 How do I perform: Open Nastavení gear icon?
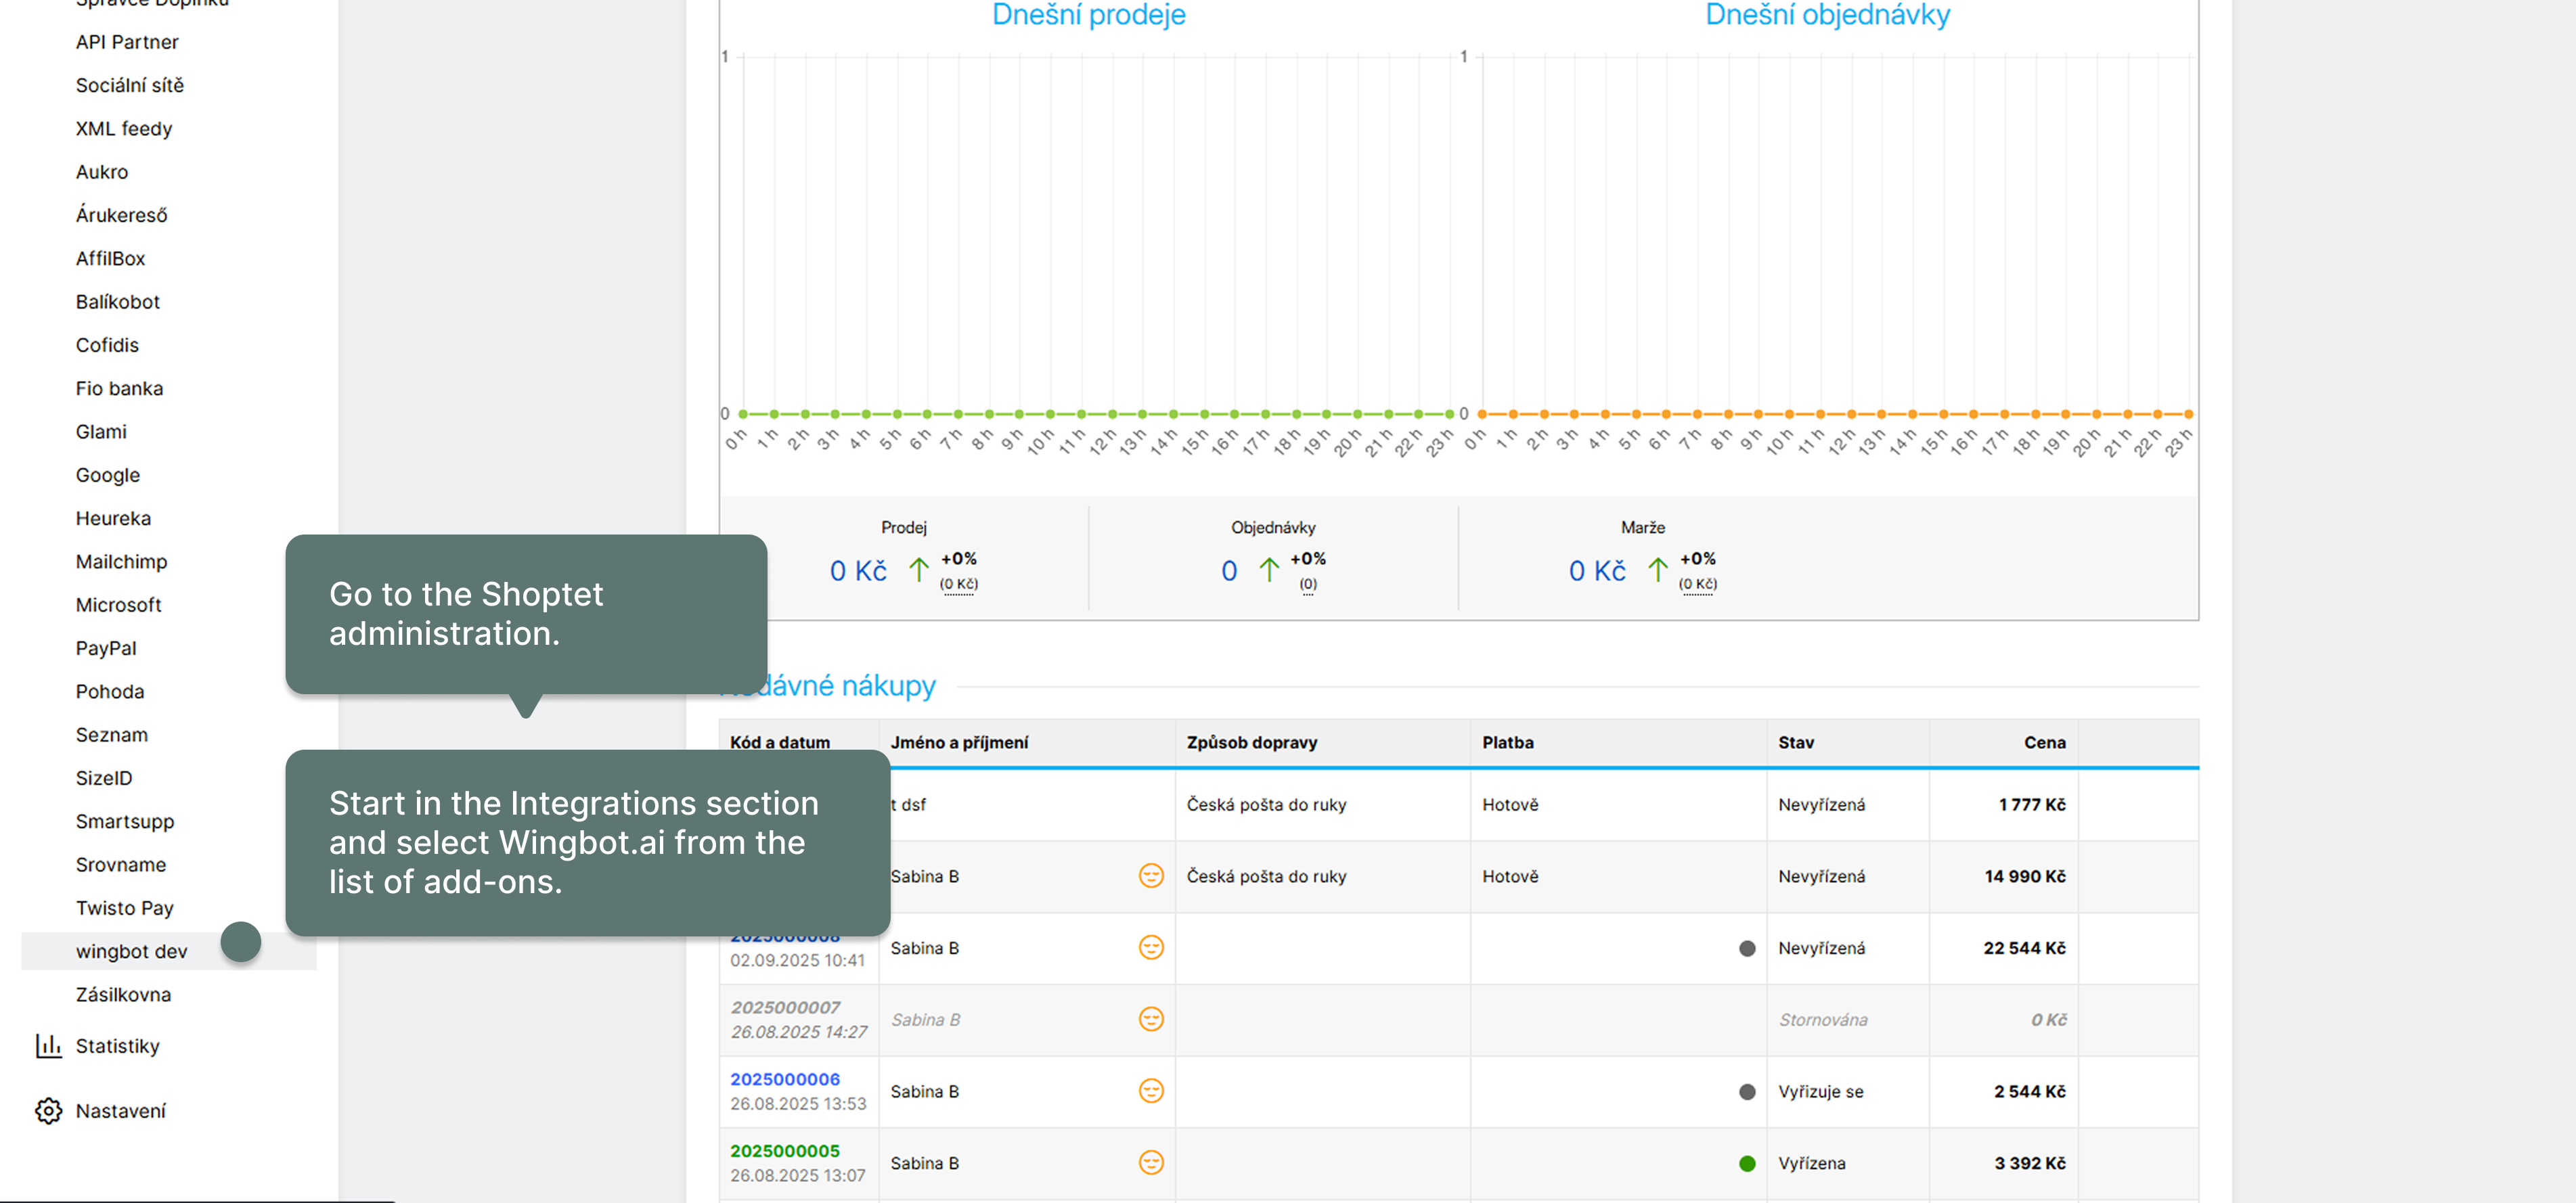click(x=48, y=1111)
